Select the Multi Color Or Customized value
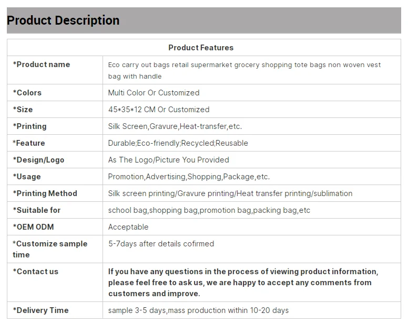This screenshot has height=324, width=408. 154,93
